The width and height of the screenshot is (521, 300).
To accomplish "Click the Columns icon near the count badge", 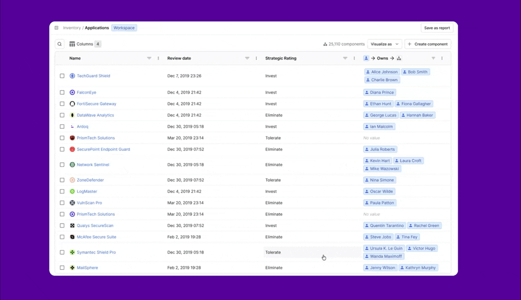I will click(72, 44).
